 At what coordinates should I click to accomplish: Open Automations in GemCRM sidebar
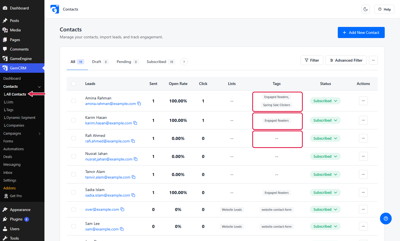[14, 149]
